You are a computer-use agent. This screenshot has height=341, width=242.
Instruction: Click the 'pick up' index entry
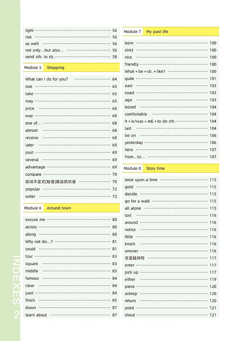pos(131,272)
